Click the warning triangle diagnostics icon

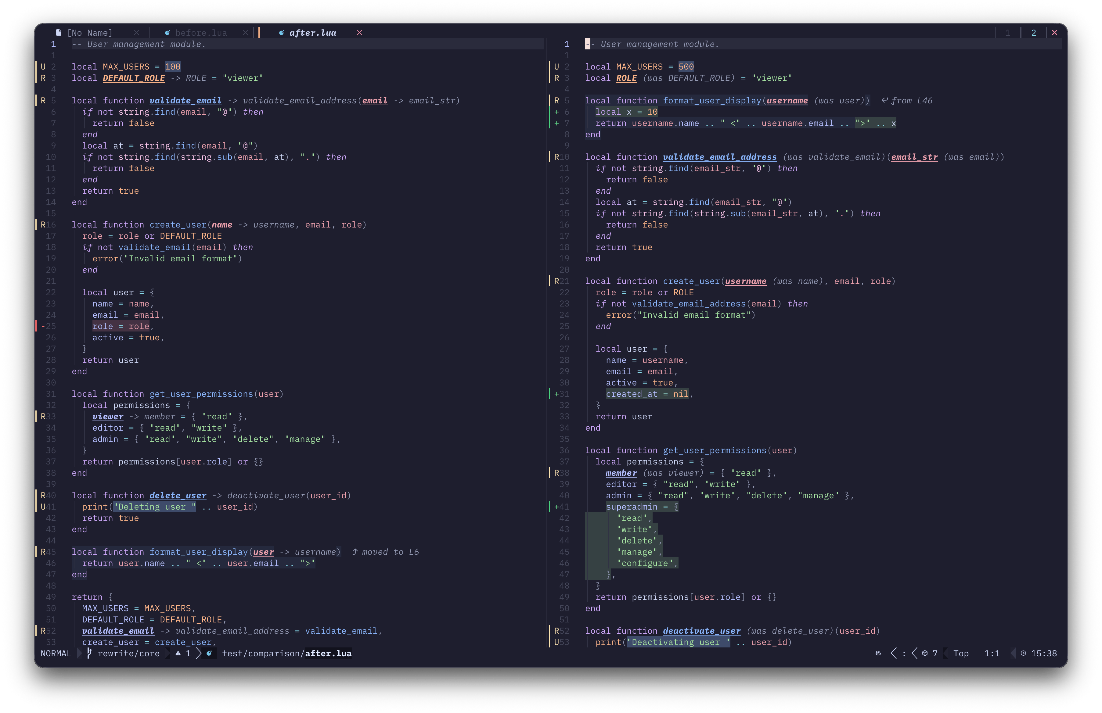(178, 653)
